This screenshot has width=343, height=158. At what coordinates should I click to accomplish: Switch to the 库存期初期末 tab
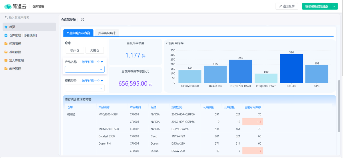[107, 33]
